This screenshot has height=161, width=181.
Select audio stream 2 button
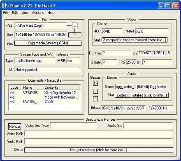[x=95, y=91]
